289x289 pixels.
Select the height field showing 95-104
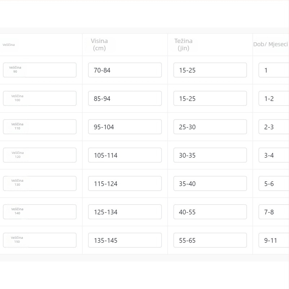coord(125,127)
